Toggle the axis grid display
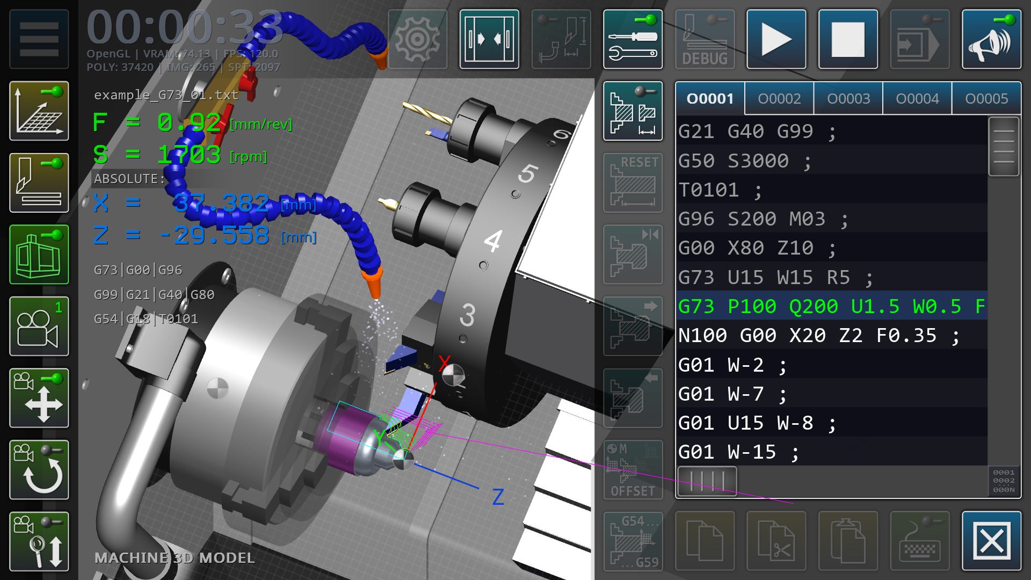Image resolution: width=1031 pixels, height=580 pixels. point(39,111)
